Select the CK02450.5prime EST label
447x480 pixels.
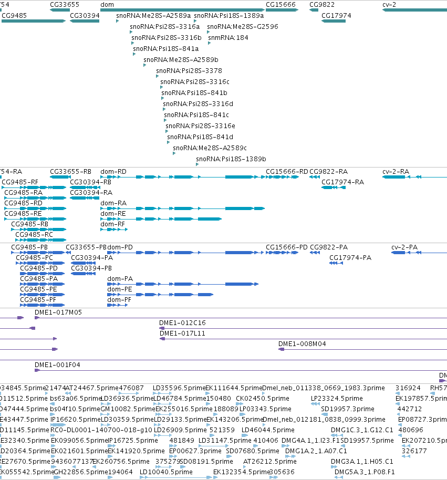pyautogui.click(x=263, y=398)
